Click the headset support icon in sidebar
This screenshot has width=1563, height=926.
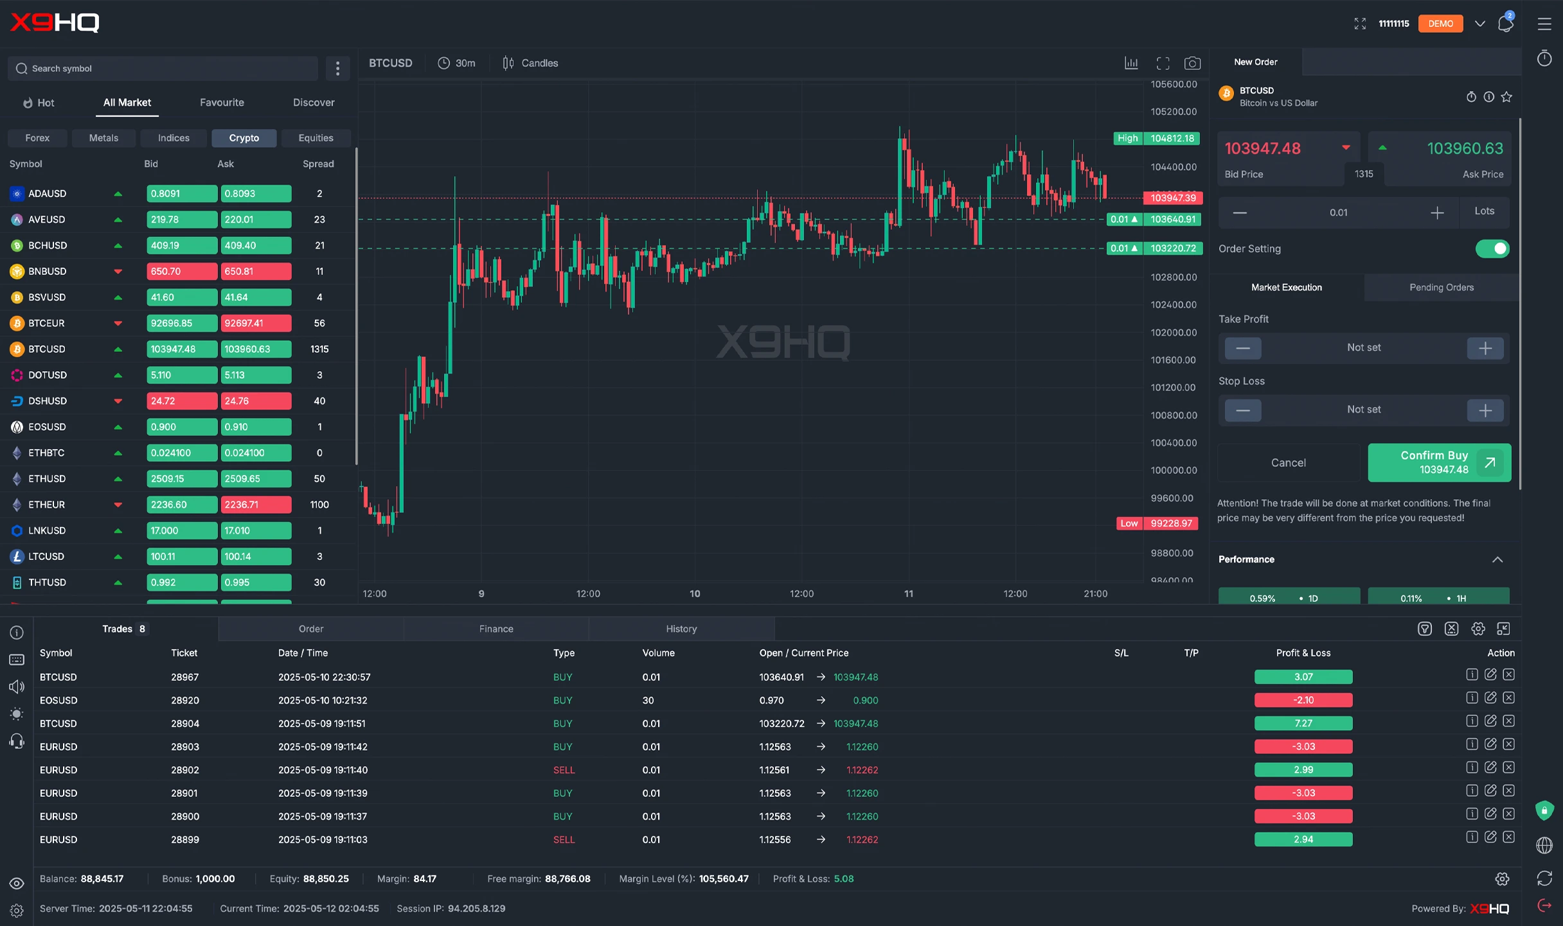click(x=17, y=741)
